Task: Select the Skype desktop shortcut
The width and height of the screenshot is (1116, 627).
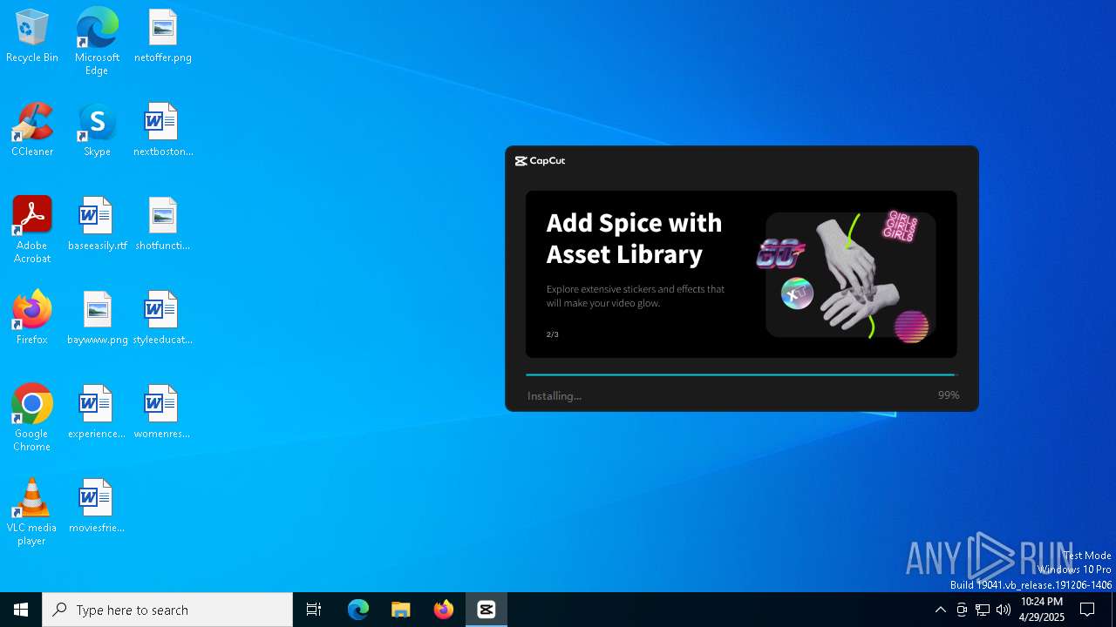Action: pyautogui.click(x=97, y=131)
